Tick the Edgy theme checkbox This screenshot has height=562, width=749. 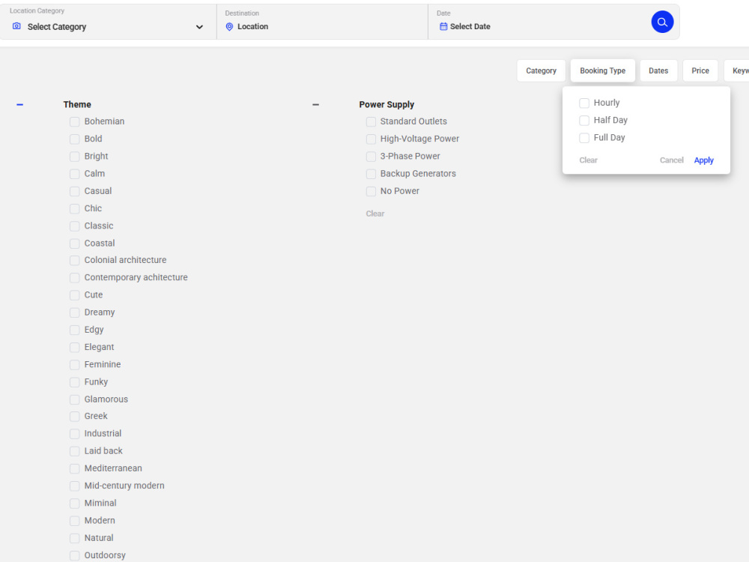coord(74,330)
